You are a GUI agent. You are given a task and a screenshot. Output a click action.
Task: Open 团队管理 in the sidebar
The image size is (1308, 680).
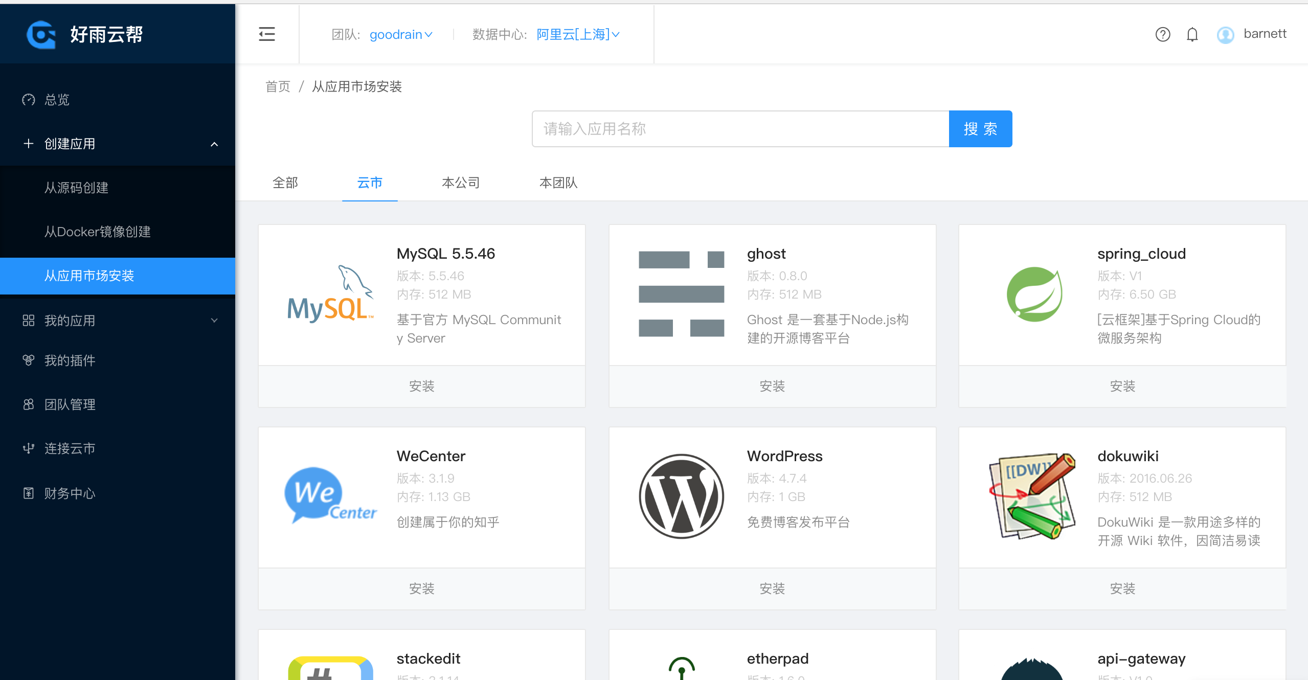pyautogui.click(x=70, y=404)
